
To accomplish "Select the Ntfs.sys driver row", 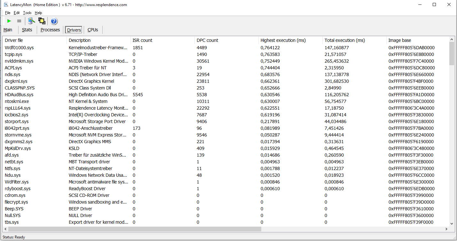I will click(226, 168).
